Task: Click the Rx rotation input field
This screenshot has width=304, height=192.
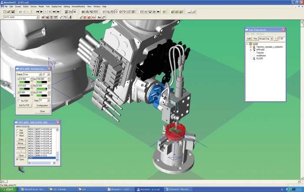Action: 42,79
